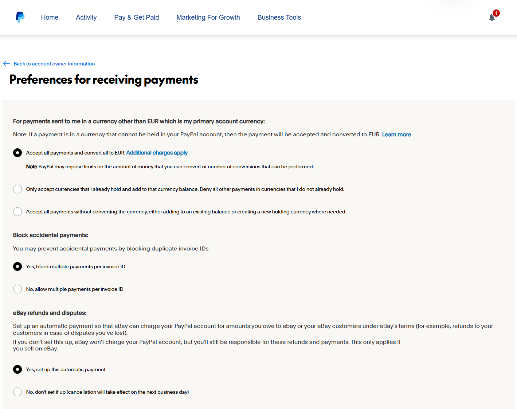Open Additional charges apply link
This screenshot has width=517, height=409.
(x=157, y=153)
